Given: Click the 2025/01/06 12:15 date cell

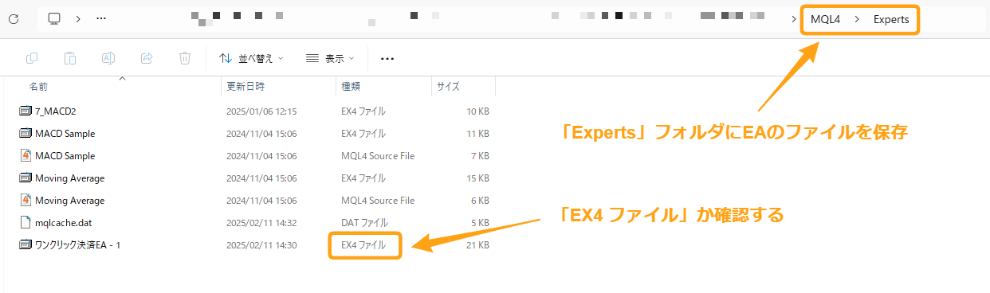Looking at the screenshot, I should pyautogui.click(x=261, y=111).
